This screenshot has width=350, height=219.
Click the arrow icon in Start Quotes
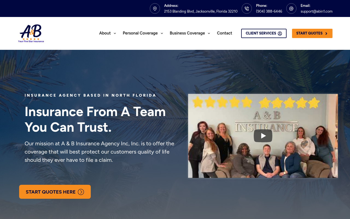pyautogui.click(x=326, y=33)
